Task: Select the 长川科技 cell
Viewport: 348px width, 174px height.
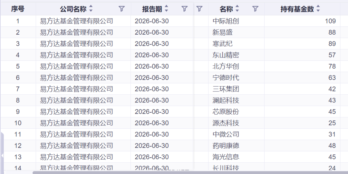Action: pos(237,167)
